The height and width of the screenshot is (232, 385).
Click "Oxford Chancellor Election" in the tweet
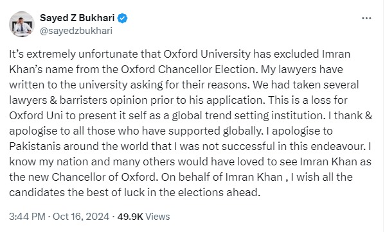point(188,69)
